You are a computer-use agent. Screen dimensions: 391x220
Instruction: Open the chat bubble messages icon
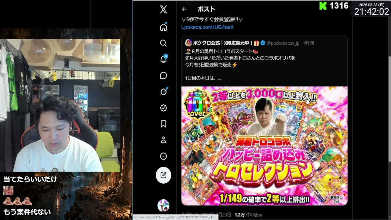[163, 75]
